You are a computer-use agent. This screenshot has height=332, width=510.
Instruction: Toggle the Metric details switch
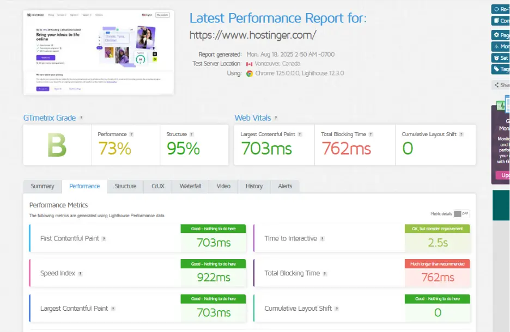(461, 214)
